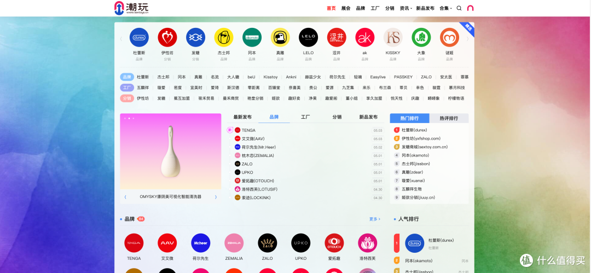Open the Easylive brand link

(x=378, y=77)
